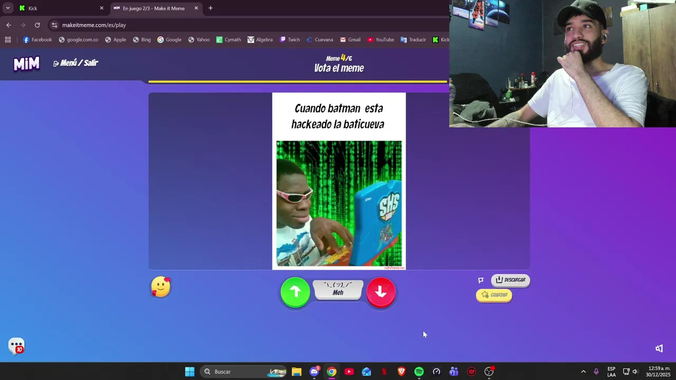The image size is (676, 380).
Task: Open Brave browser from the taskbar
Action: 401,372
